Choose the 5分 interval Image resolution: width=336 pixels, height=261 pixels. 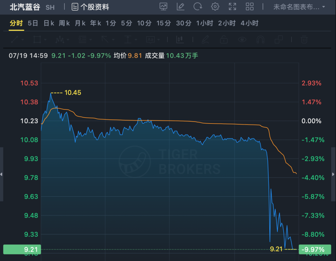[x=126, y=23]
